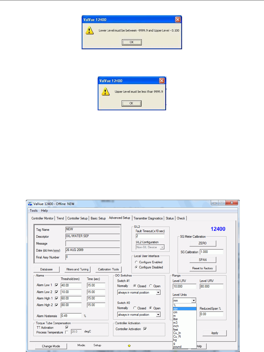Click Level URV input field
The height and width of the screenshot is (352, 264).
click(x=212, y=286)
